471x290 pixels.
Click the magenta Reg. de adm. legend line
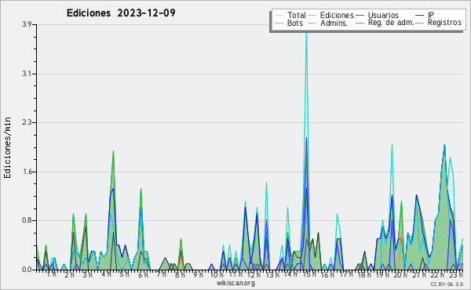(360, 23)
